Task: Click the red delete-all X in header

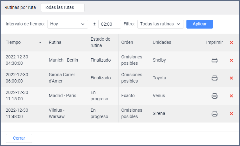Action: pos(231,43)
